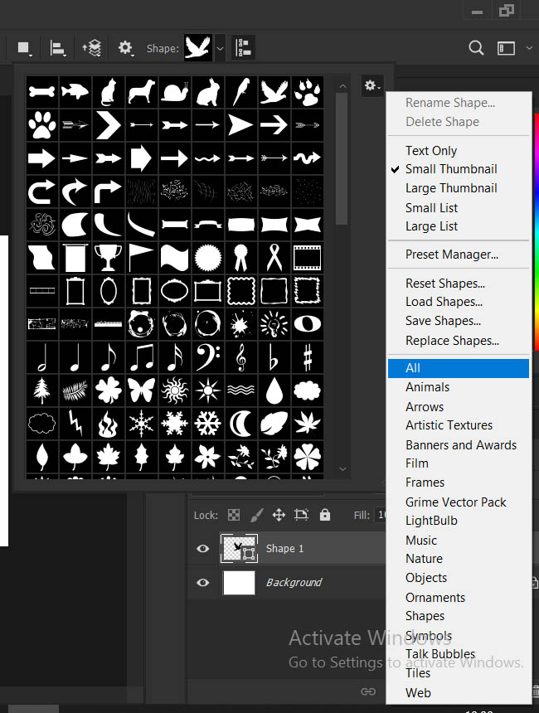Select the Animals shape category
This screenshot has height=713, width=539.
click(428, 387)
